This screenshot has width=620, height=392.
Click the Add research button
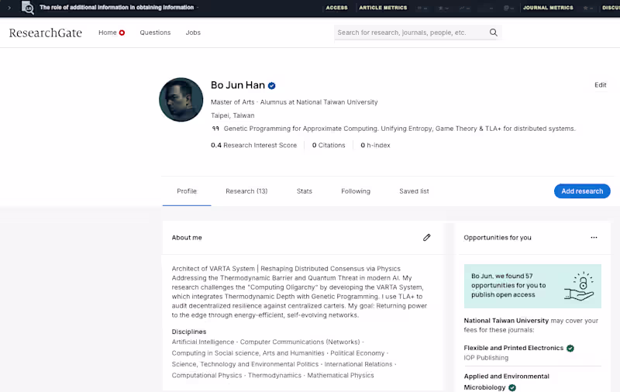(x=582, y=191)
